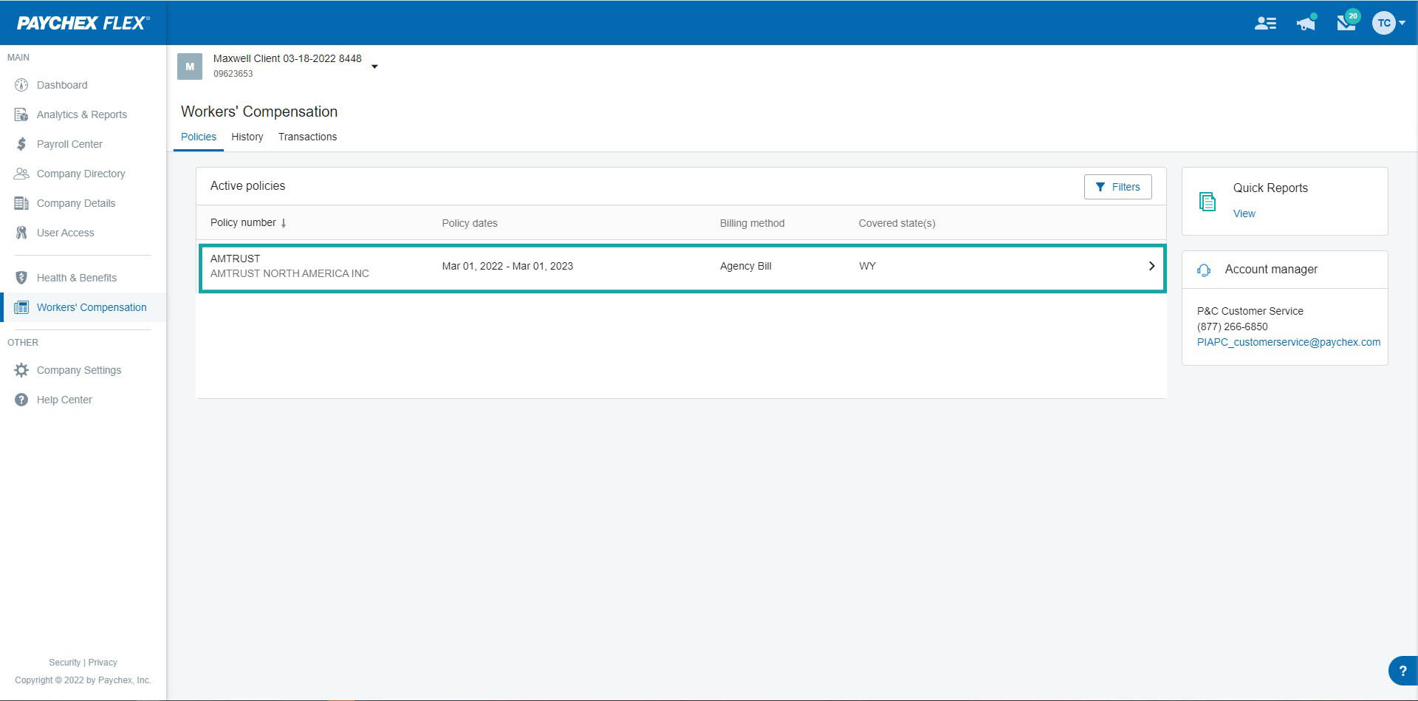Open announcements megaphone icon
1418x701 pixels.
pos(1306,23)
